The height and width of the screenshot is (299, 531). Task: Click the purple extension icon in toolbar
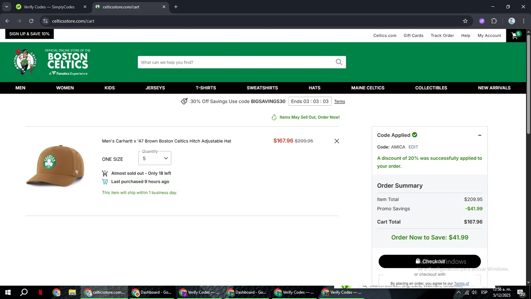tap(482, 21)
